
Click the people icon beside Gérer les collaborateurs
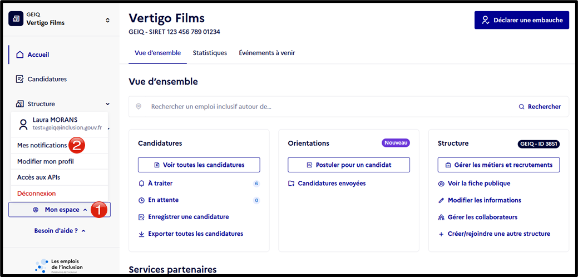441,217
